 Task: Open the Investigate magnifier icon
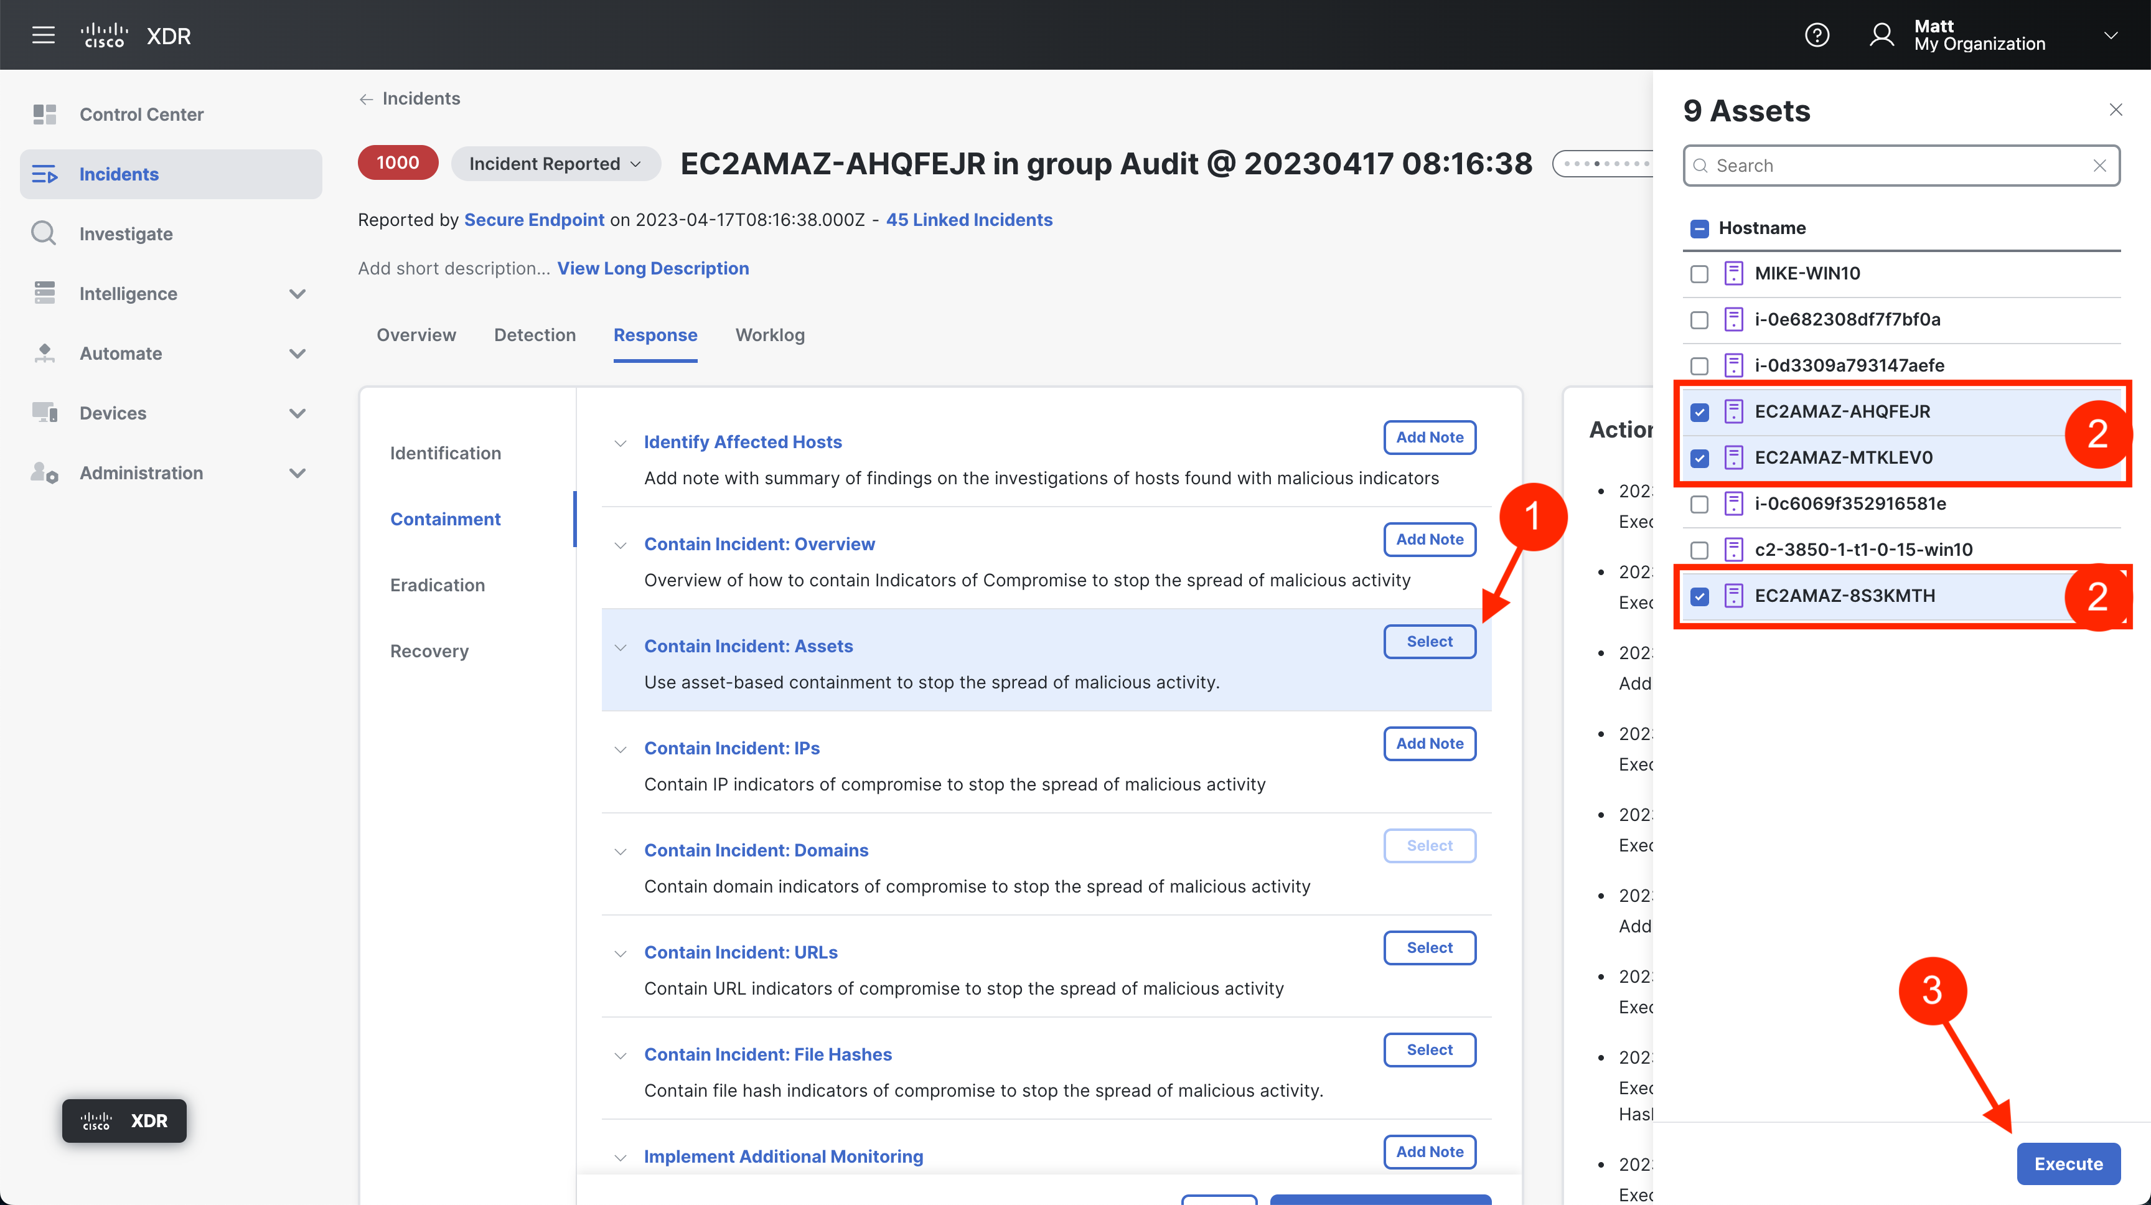(44, 233)
